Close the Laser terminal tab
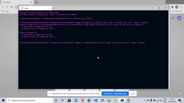This screenshot has width=184, height=103. coord(49,8)
